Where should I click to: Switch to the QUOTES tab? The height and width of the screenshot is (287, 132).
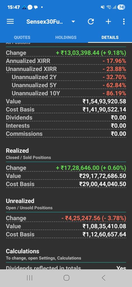[x=22, y=37]
